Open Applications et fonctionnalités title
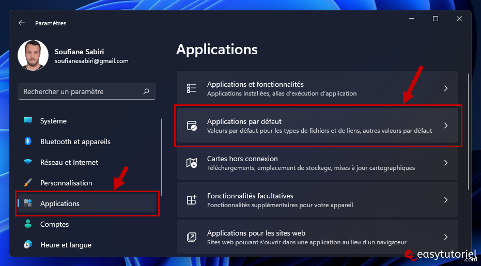Viewport: 481px width, 266px height. pos(255,84)
